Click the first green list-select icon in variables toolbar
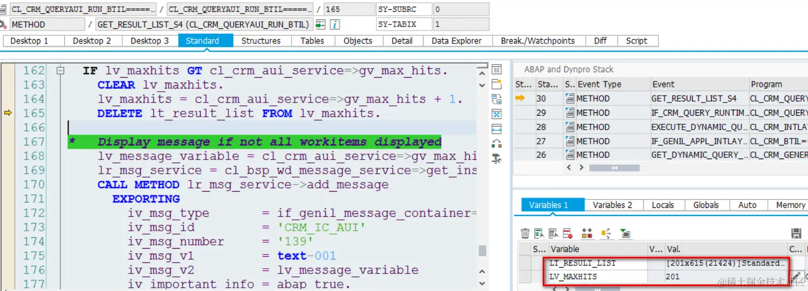The height and width of the screenshot is (291, 808). tap(539, 233)
